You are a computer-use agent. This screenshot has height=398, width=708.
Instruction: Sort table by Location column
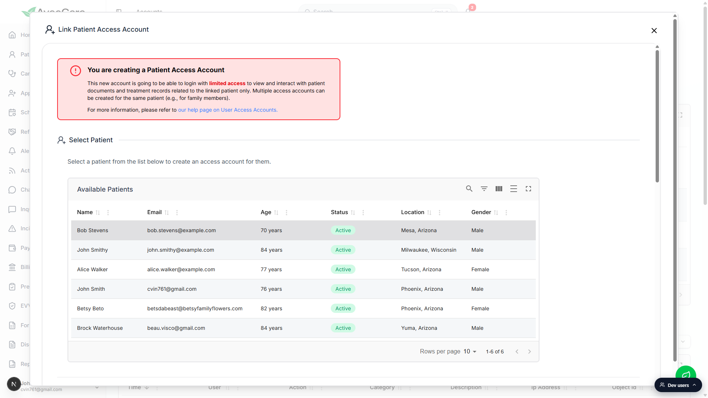pyautogui.click(x=429, y=213)
